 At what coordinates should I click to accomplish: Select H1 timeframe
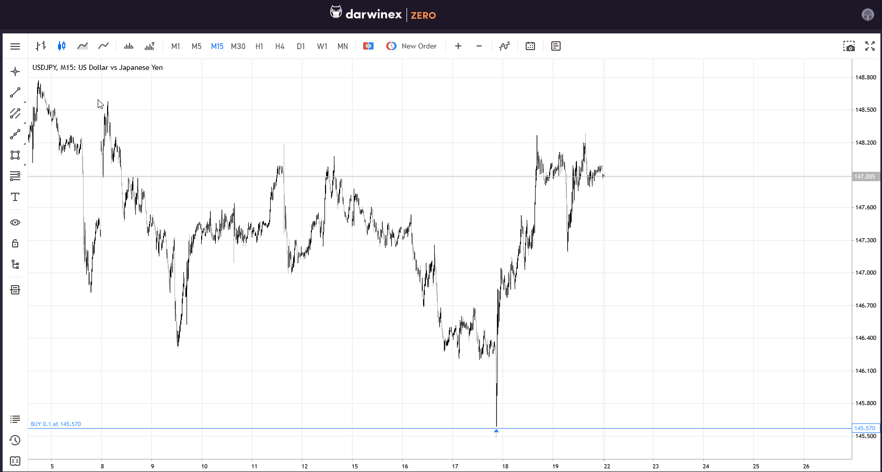tap(259, 46)
